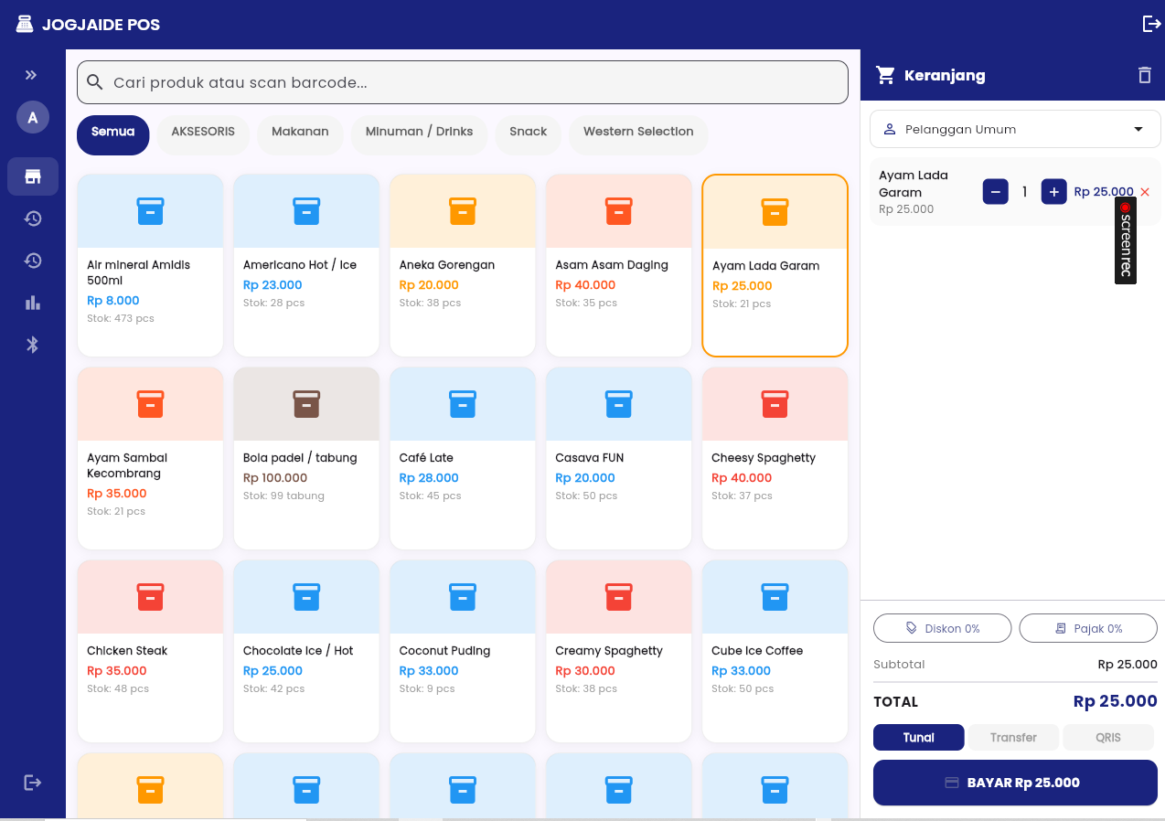Choose the Transfer payment method
This screenshot has height=821, width=1165.
[x=1013, y=737]
